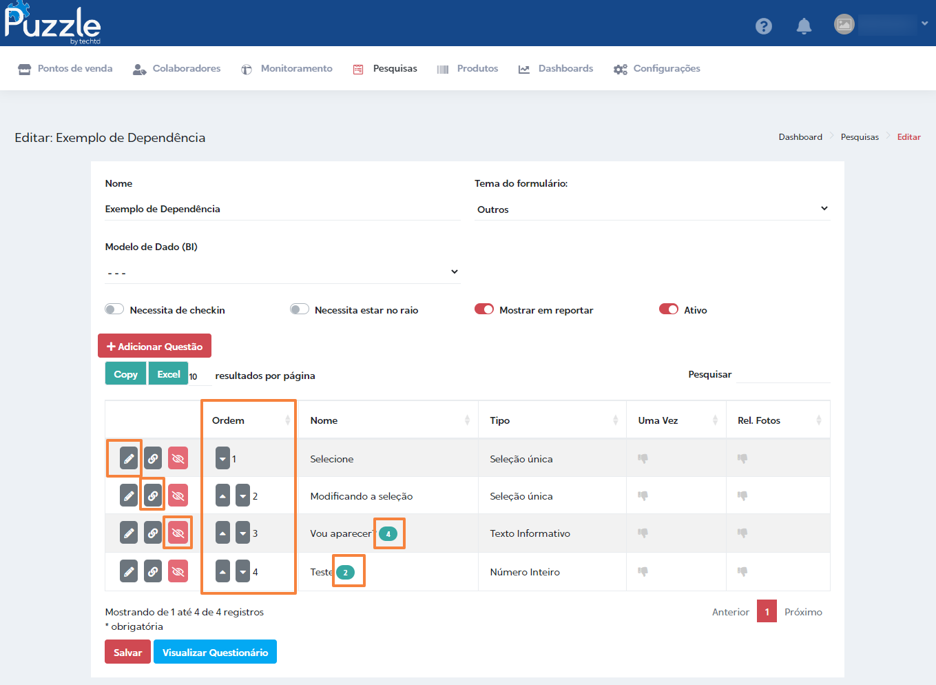The height and width of the screenshot is (685, 936).
Task: Click the Adicionar Questão button
Action: click(x=154, y=346)
